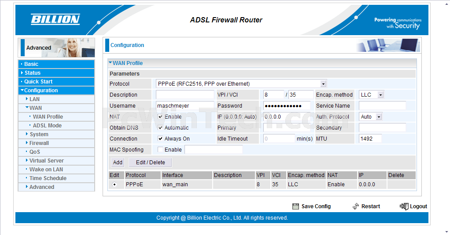This screenshot has height=235, width=450.
Task: Select the PPPoE wan_main edit radio button
Action: (114, 184)
